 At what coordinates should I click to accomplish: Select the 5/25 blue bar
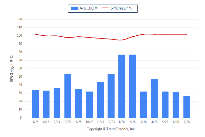[x=35, y=104]
